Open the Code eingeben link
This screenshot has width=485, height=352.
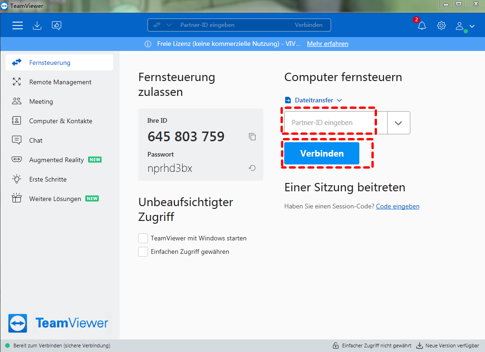pyautogui.click(x=397, y=206)
